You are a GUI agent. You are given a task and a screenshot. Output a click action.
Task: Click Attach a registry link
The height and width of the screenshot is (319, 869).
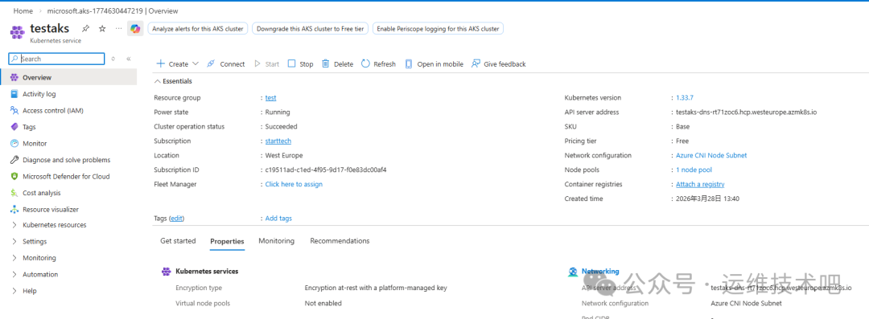700,185
